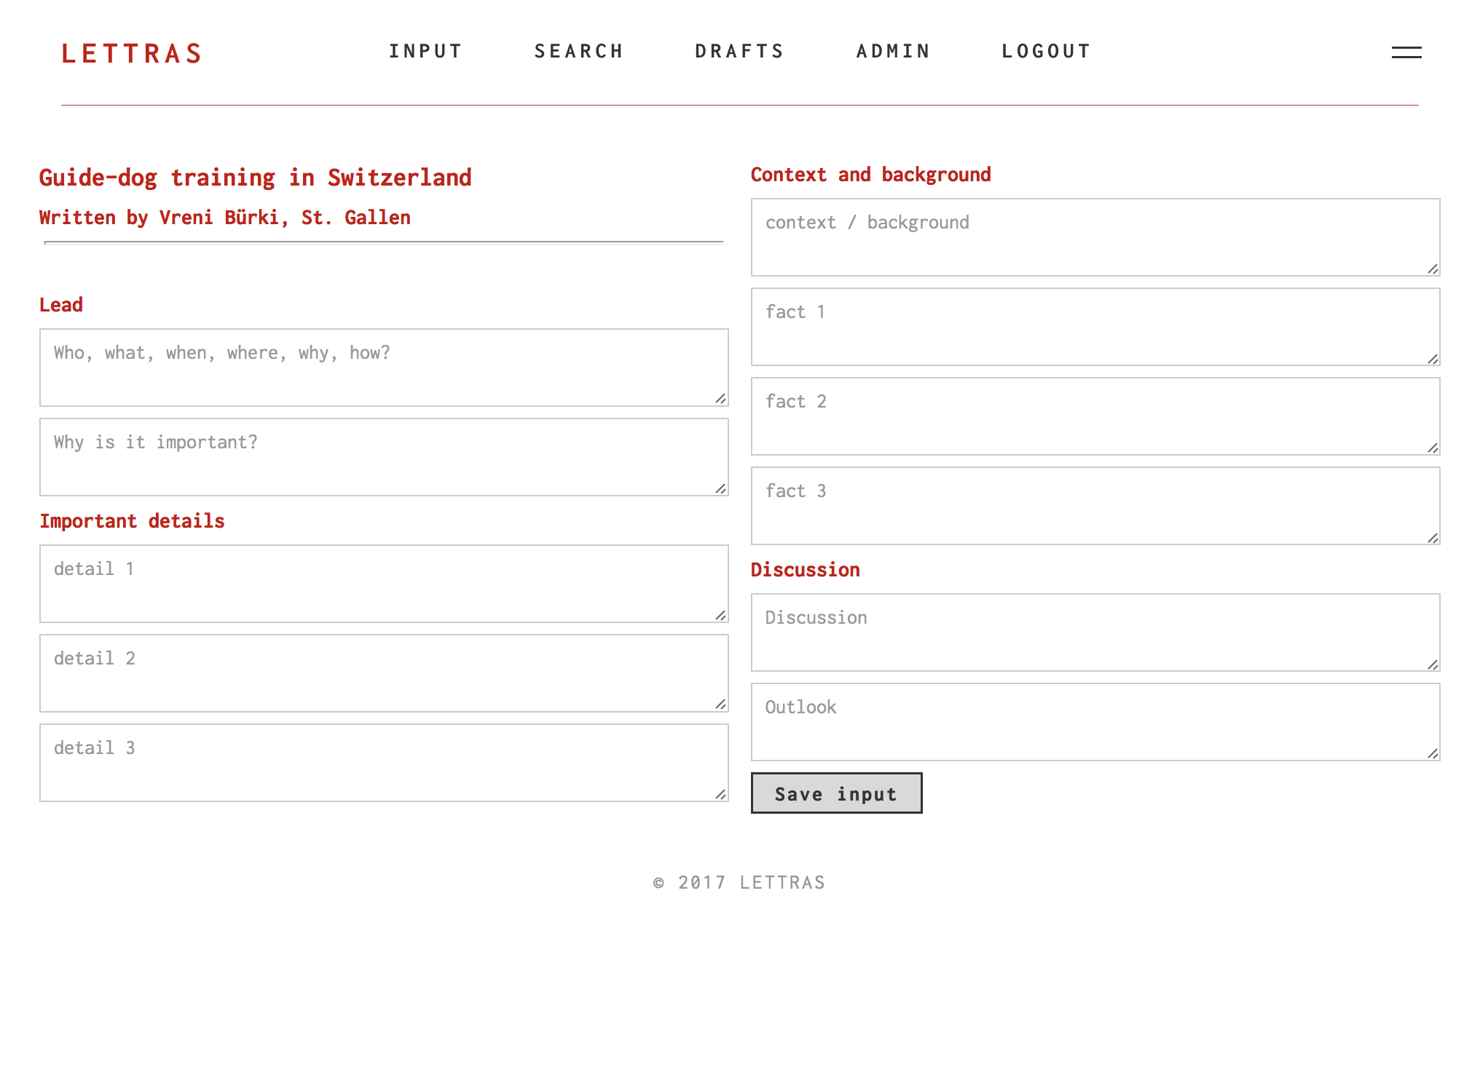Open the DRAFTS section
1480x1067 pixels.
(739, 51)
